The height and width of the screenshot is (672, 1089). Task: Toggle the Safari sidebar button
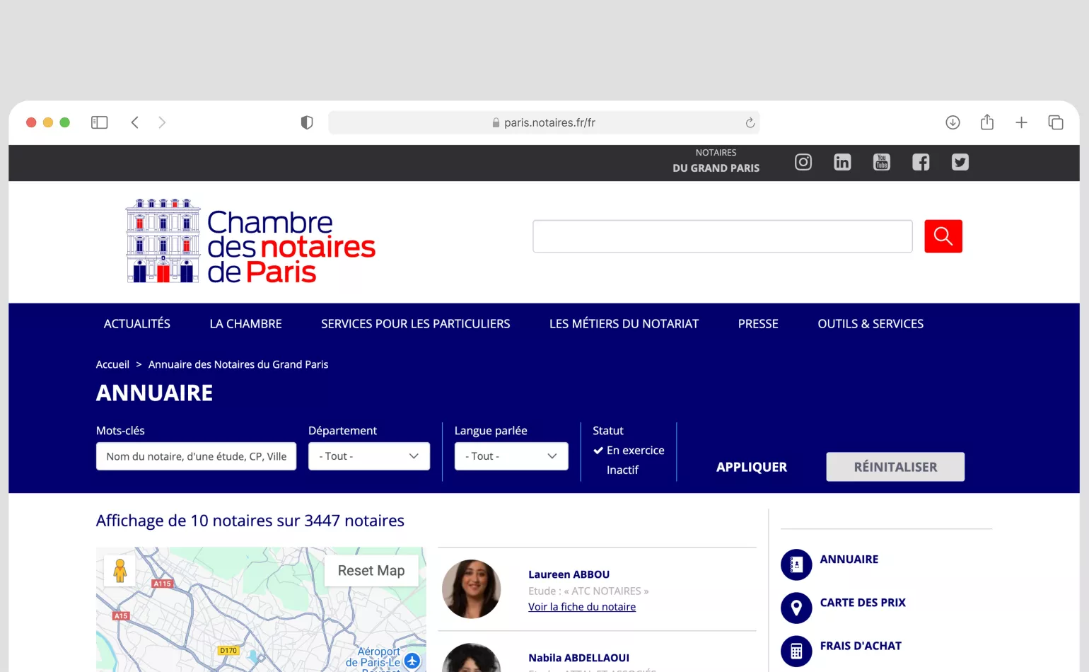tap(99, 122)
